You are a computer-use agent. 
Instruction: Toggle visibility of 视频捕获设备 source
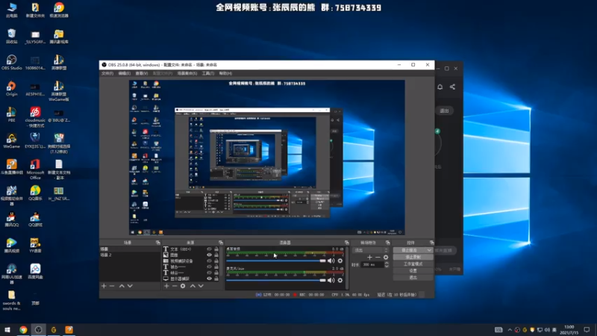(x=209, y=261)
